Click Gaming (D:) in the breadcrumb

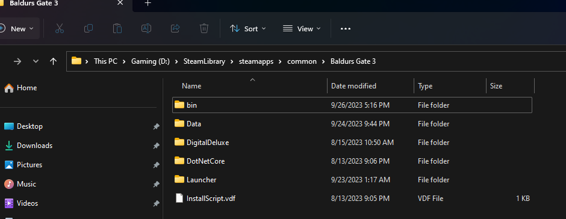pyautogui.click(x=150, y=61)
